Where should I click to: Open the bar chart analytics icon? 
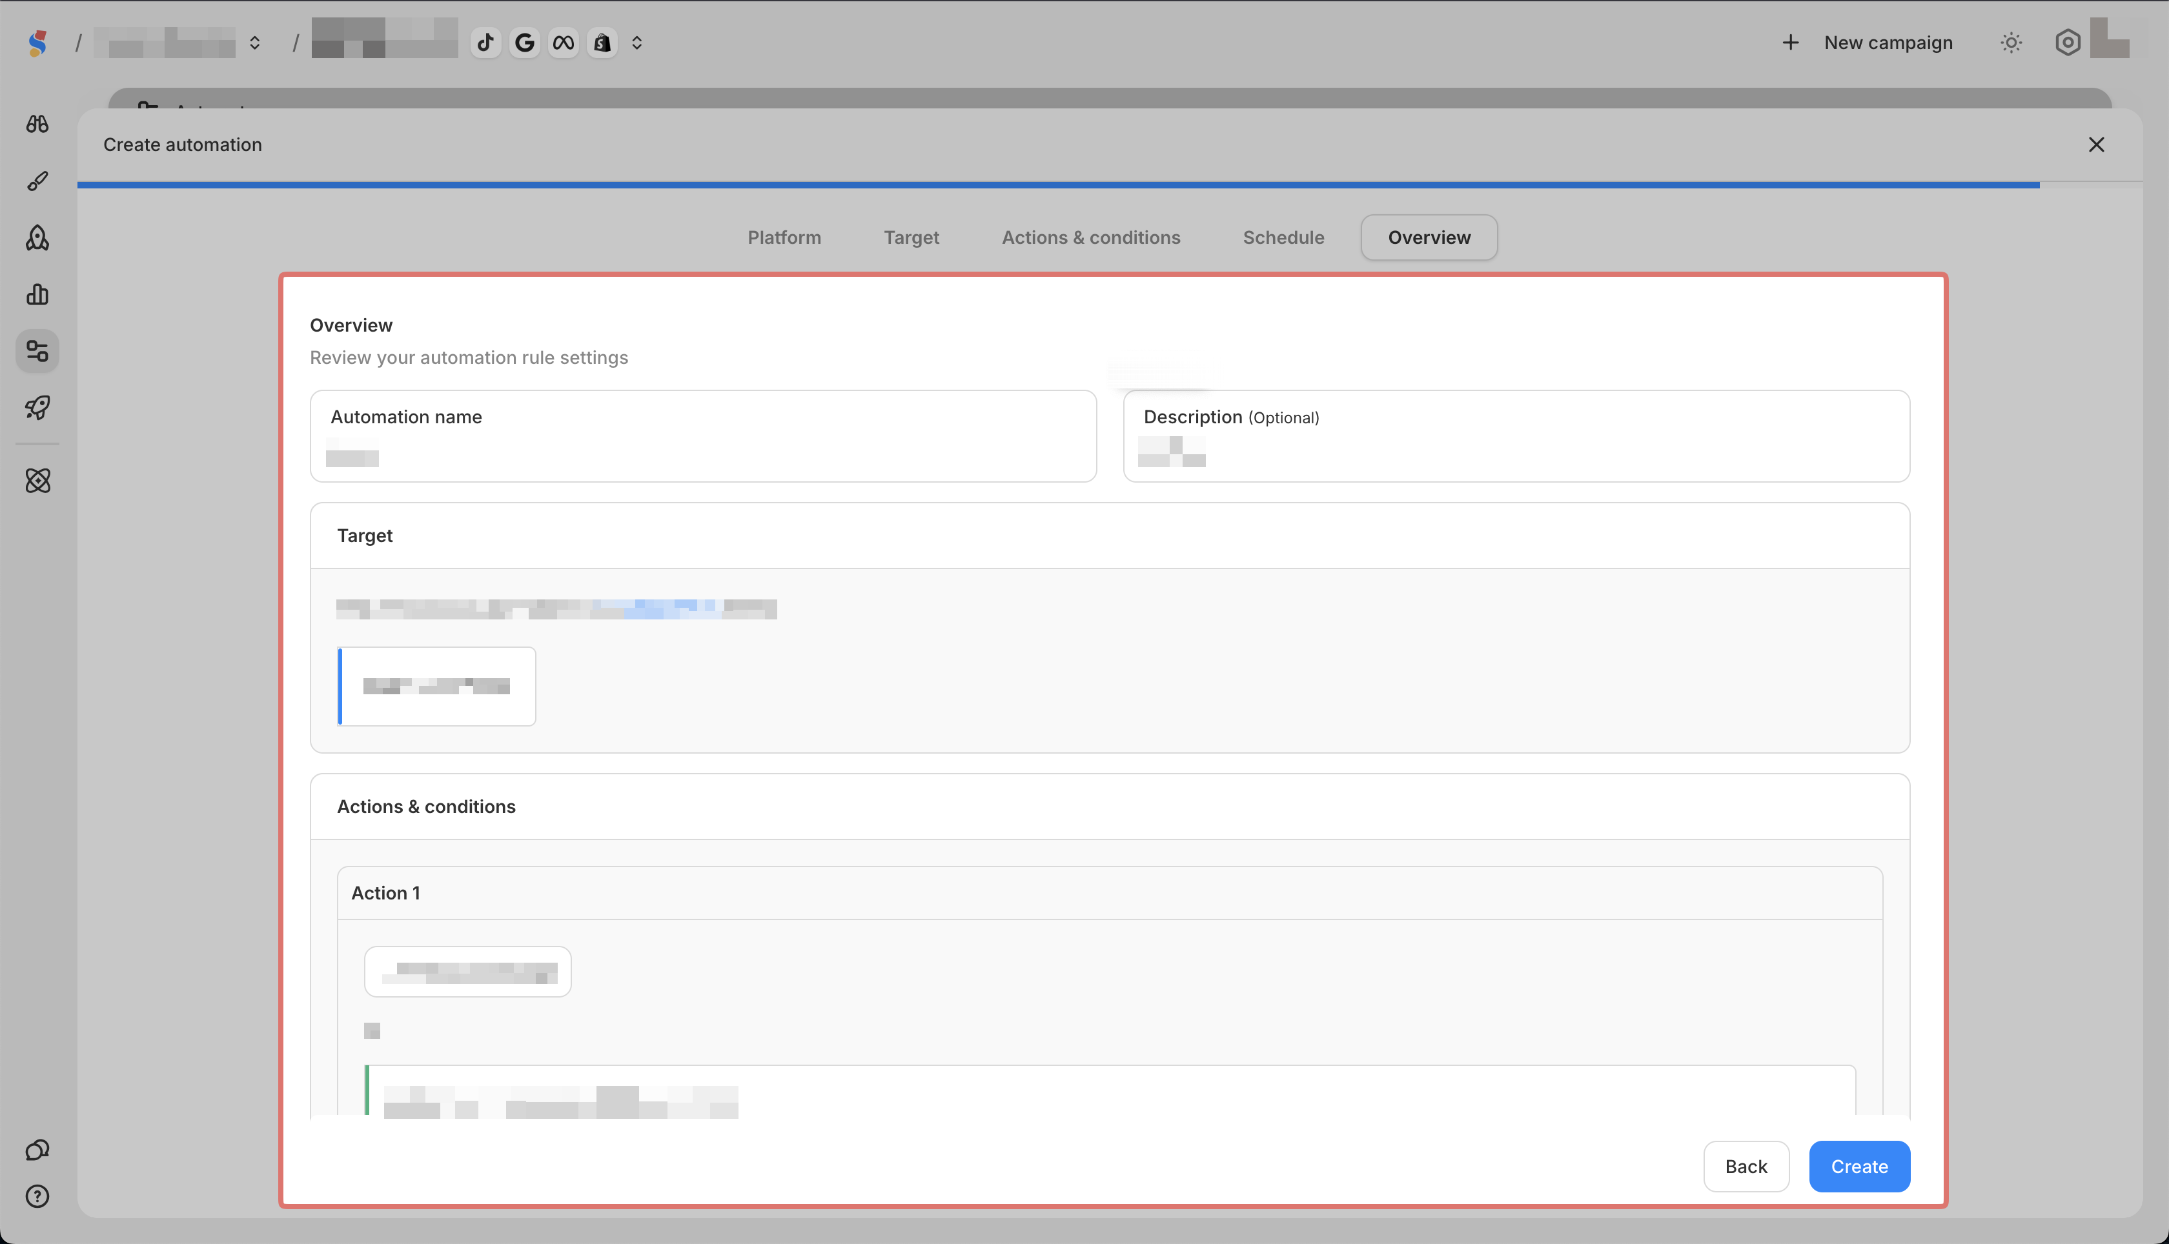tap(37, 295)
